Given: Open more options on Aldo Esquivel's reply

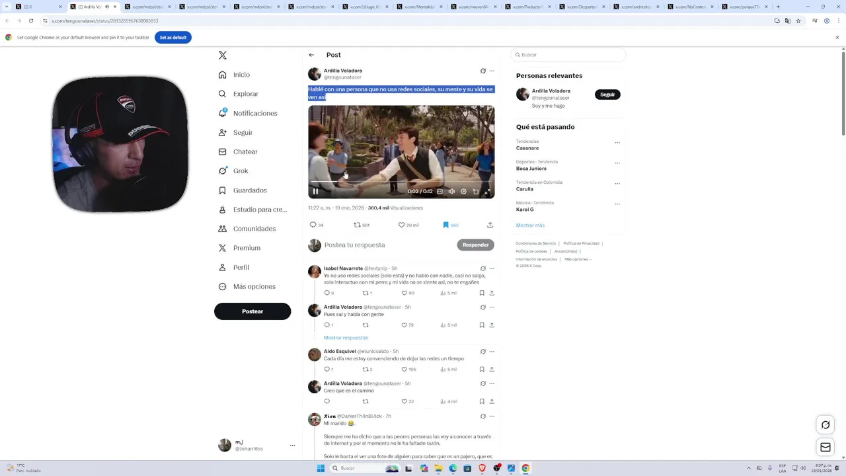Looking at the screenshot, I should coord(492,352).
